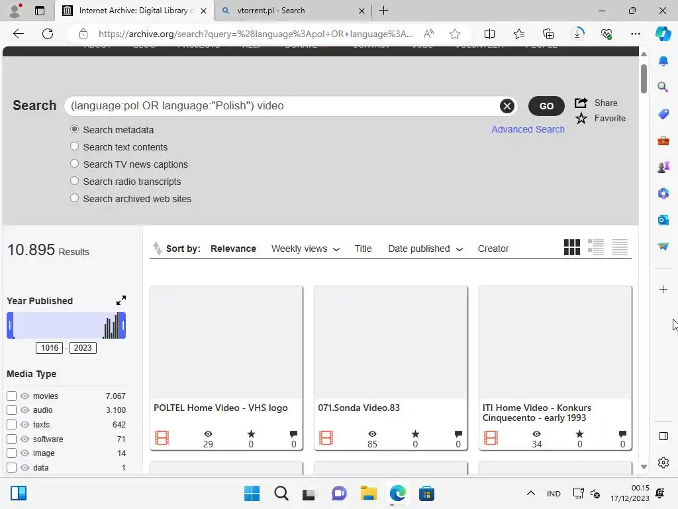Open ITI Home Video - Konkurs Cinquecento item
The image size is (678, 509).
pyautogui.click(x=536, y=412)
